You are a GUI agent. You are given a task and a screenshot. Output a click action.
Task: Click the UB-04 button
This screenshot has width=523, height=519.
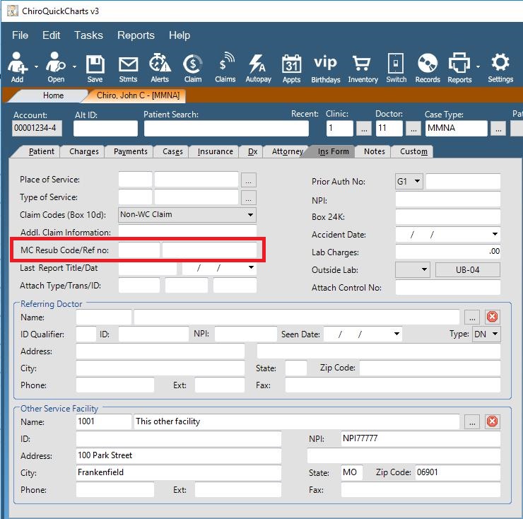click(467, 270)
